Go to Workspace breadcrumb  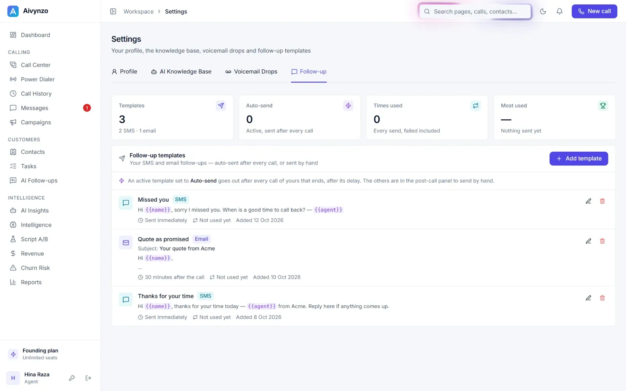pos(139,11)
